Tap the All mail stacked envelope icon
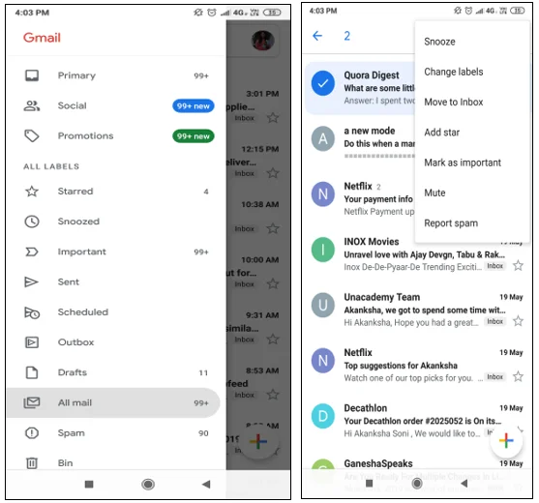Screen dimensions: 539x503 tap(32, 402)
